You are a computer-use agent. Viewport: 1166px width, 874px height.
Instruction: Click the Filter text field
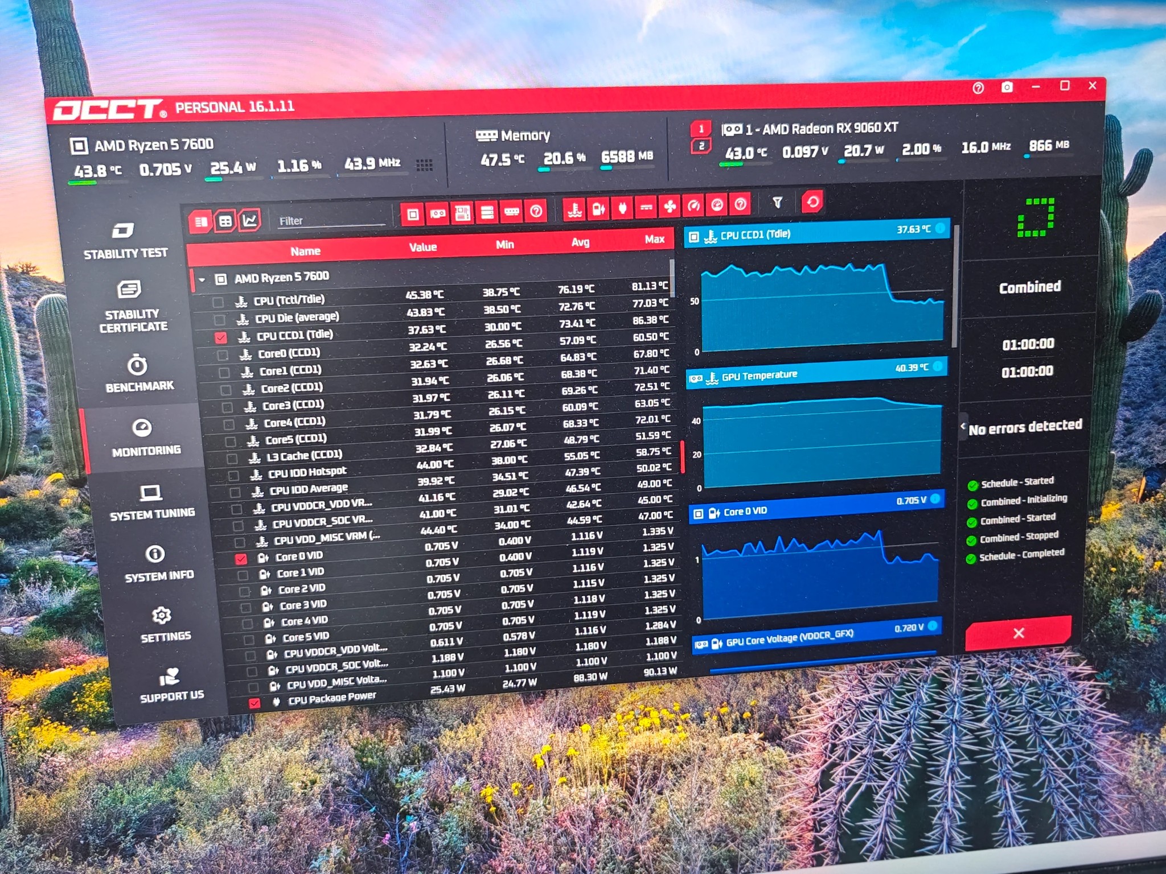coord(331,220)
